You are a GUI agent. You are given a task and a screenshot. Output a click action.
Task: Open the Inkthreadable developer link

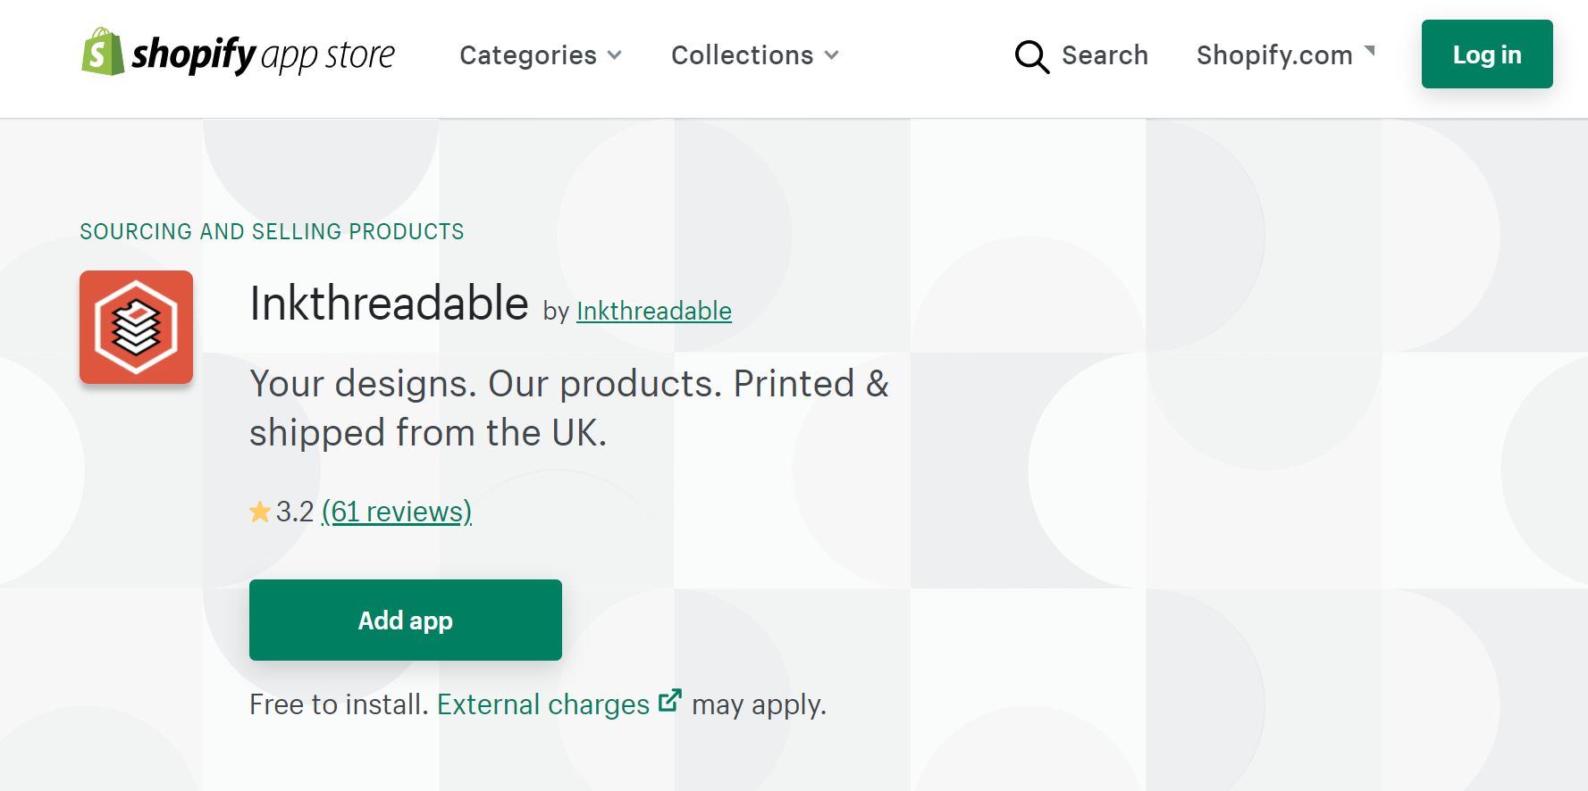pos(653,311)
